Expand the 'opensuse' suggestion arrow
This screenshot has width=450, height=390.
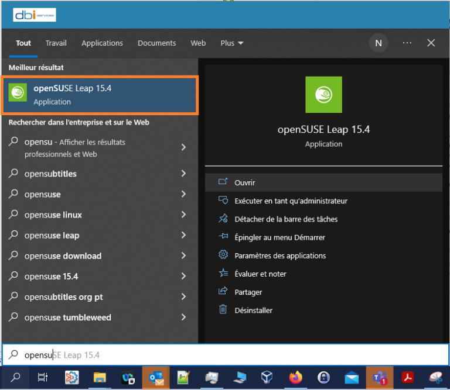tap(183, 194)
